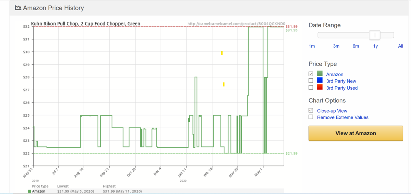This screenshot has height=194, width=411.
Task: Click the Chart Options heading
Action: (x=327, y=101)
